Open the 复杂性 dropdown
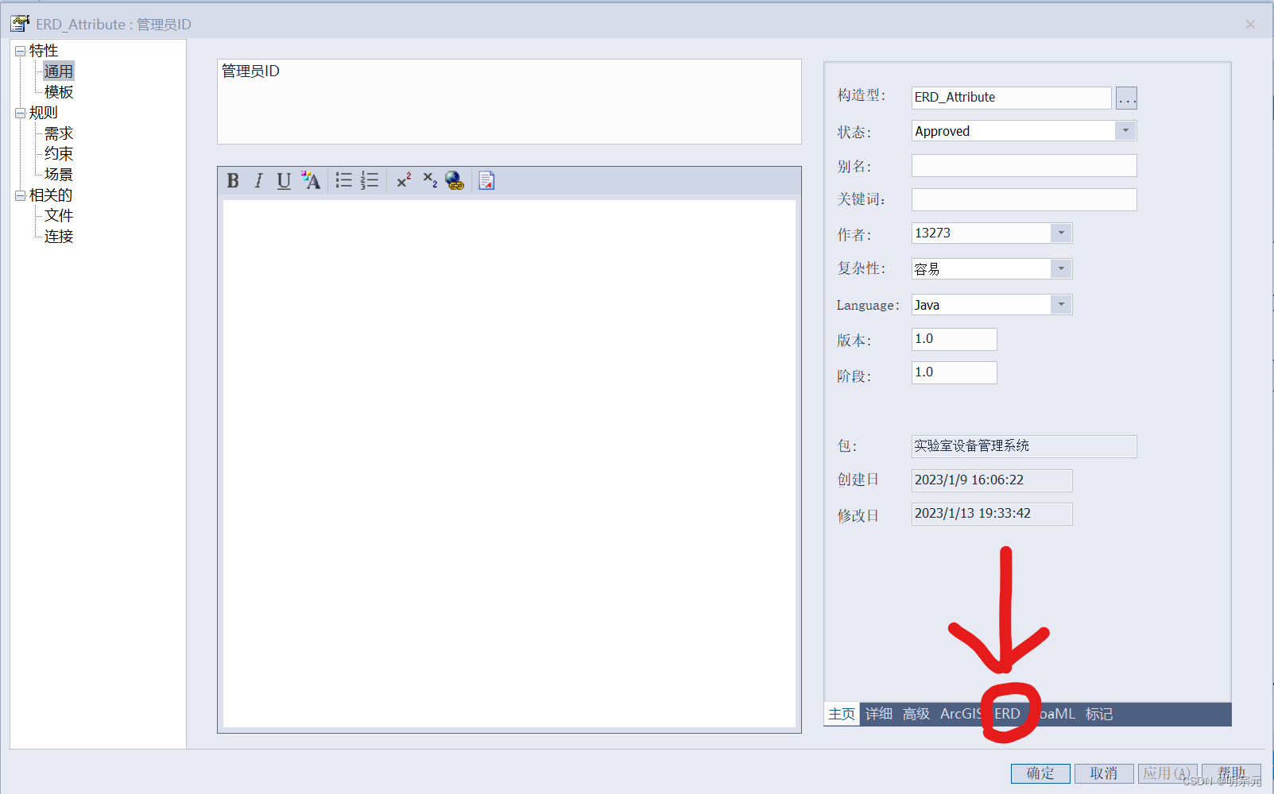Image resolution: width=1274 pixels, height=794 pixels. point(1061,268)
